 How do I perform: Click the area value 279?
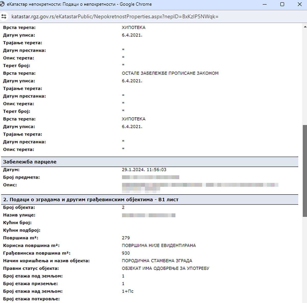point(126,238)
